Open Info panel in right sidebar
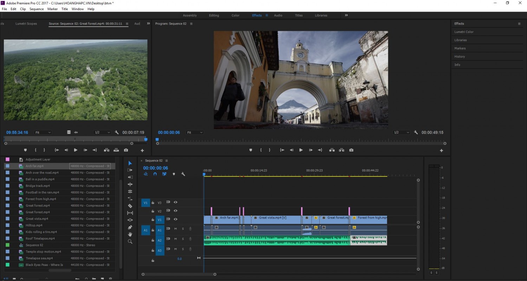527x281 pixels. click(457, 65)
